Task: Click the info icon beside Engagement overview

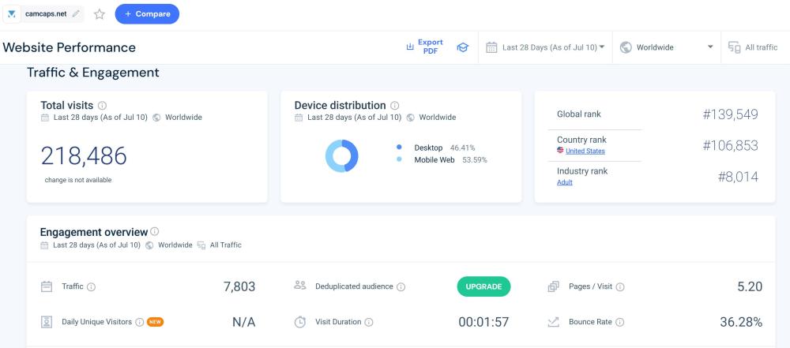Action: tap(155, 232)
